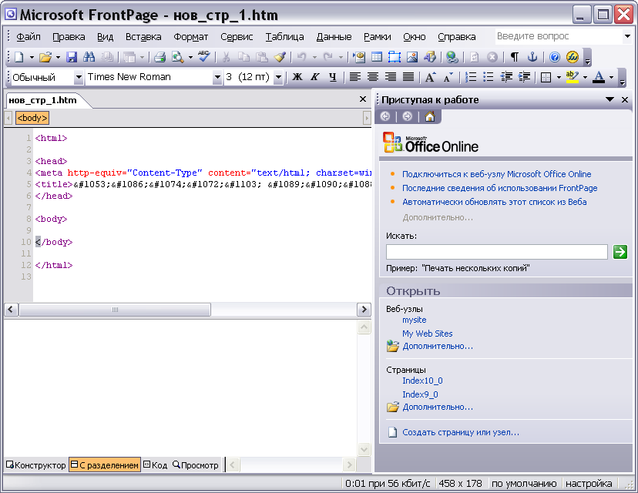This screenshot has height=493, width=638.
Task: Open the task pane Home icon
Action: tap(429, 116)
